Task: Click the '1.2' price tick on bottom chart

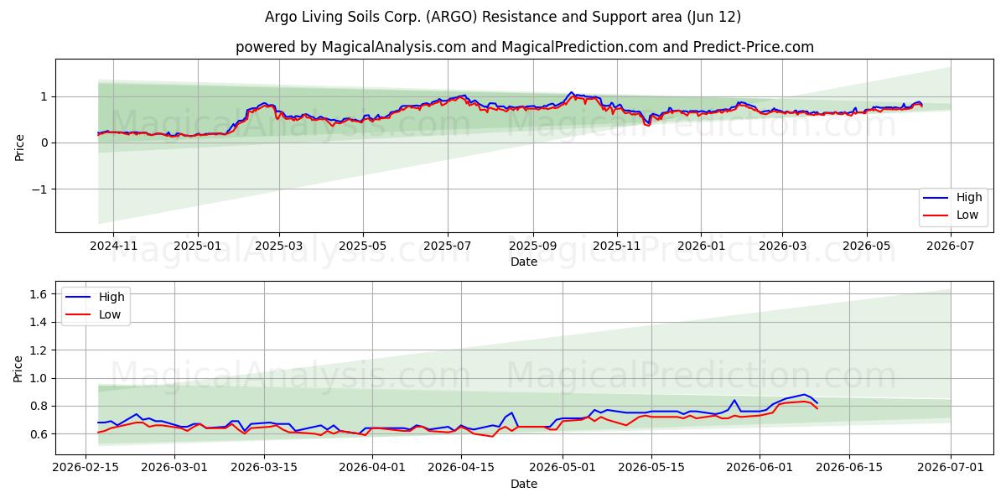Action: click(39, 350)
